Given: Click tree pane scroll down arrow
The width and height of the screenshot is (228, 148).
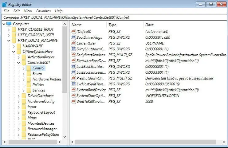Looking at the screenshot, I should click(65, 137).
